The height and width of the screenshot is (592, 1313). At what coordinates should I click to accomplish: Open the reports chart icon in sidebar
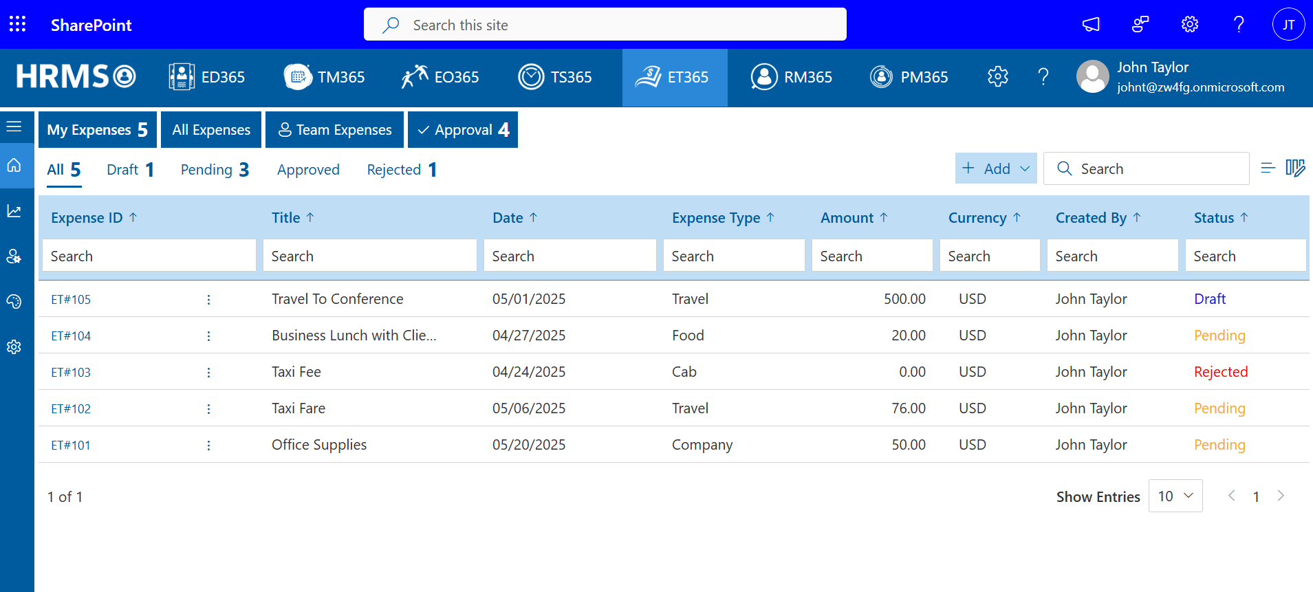point(14,211)
